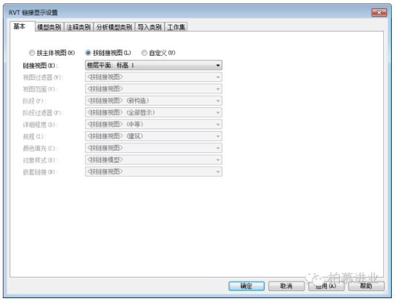The image size is (397, 301).
Task: Click the 应用 (A) button
Action: click(326, 286)
